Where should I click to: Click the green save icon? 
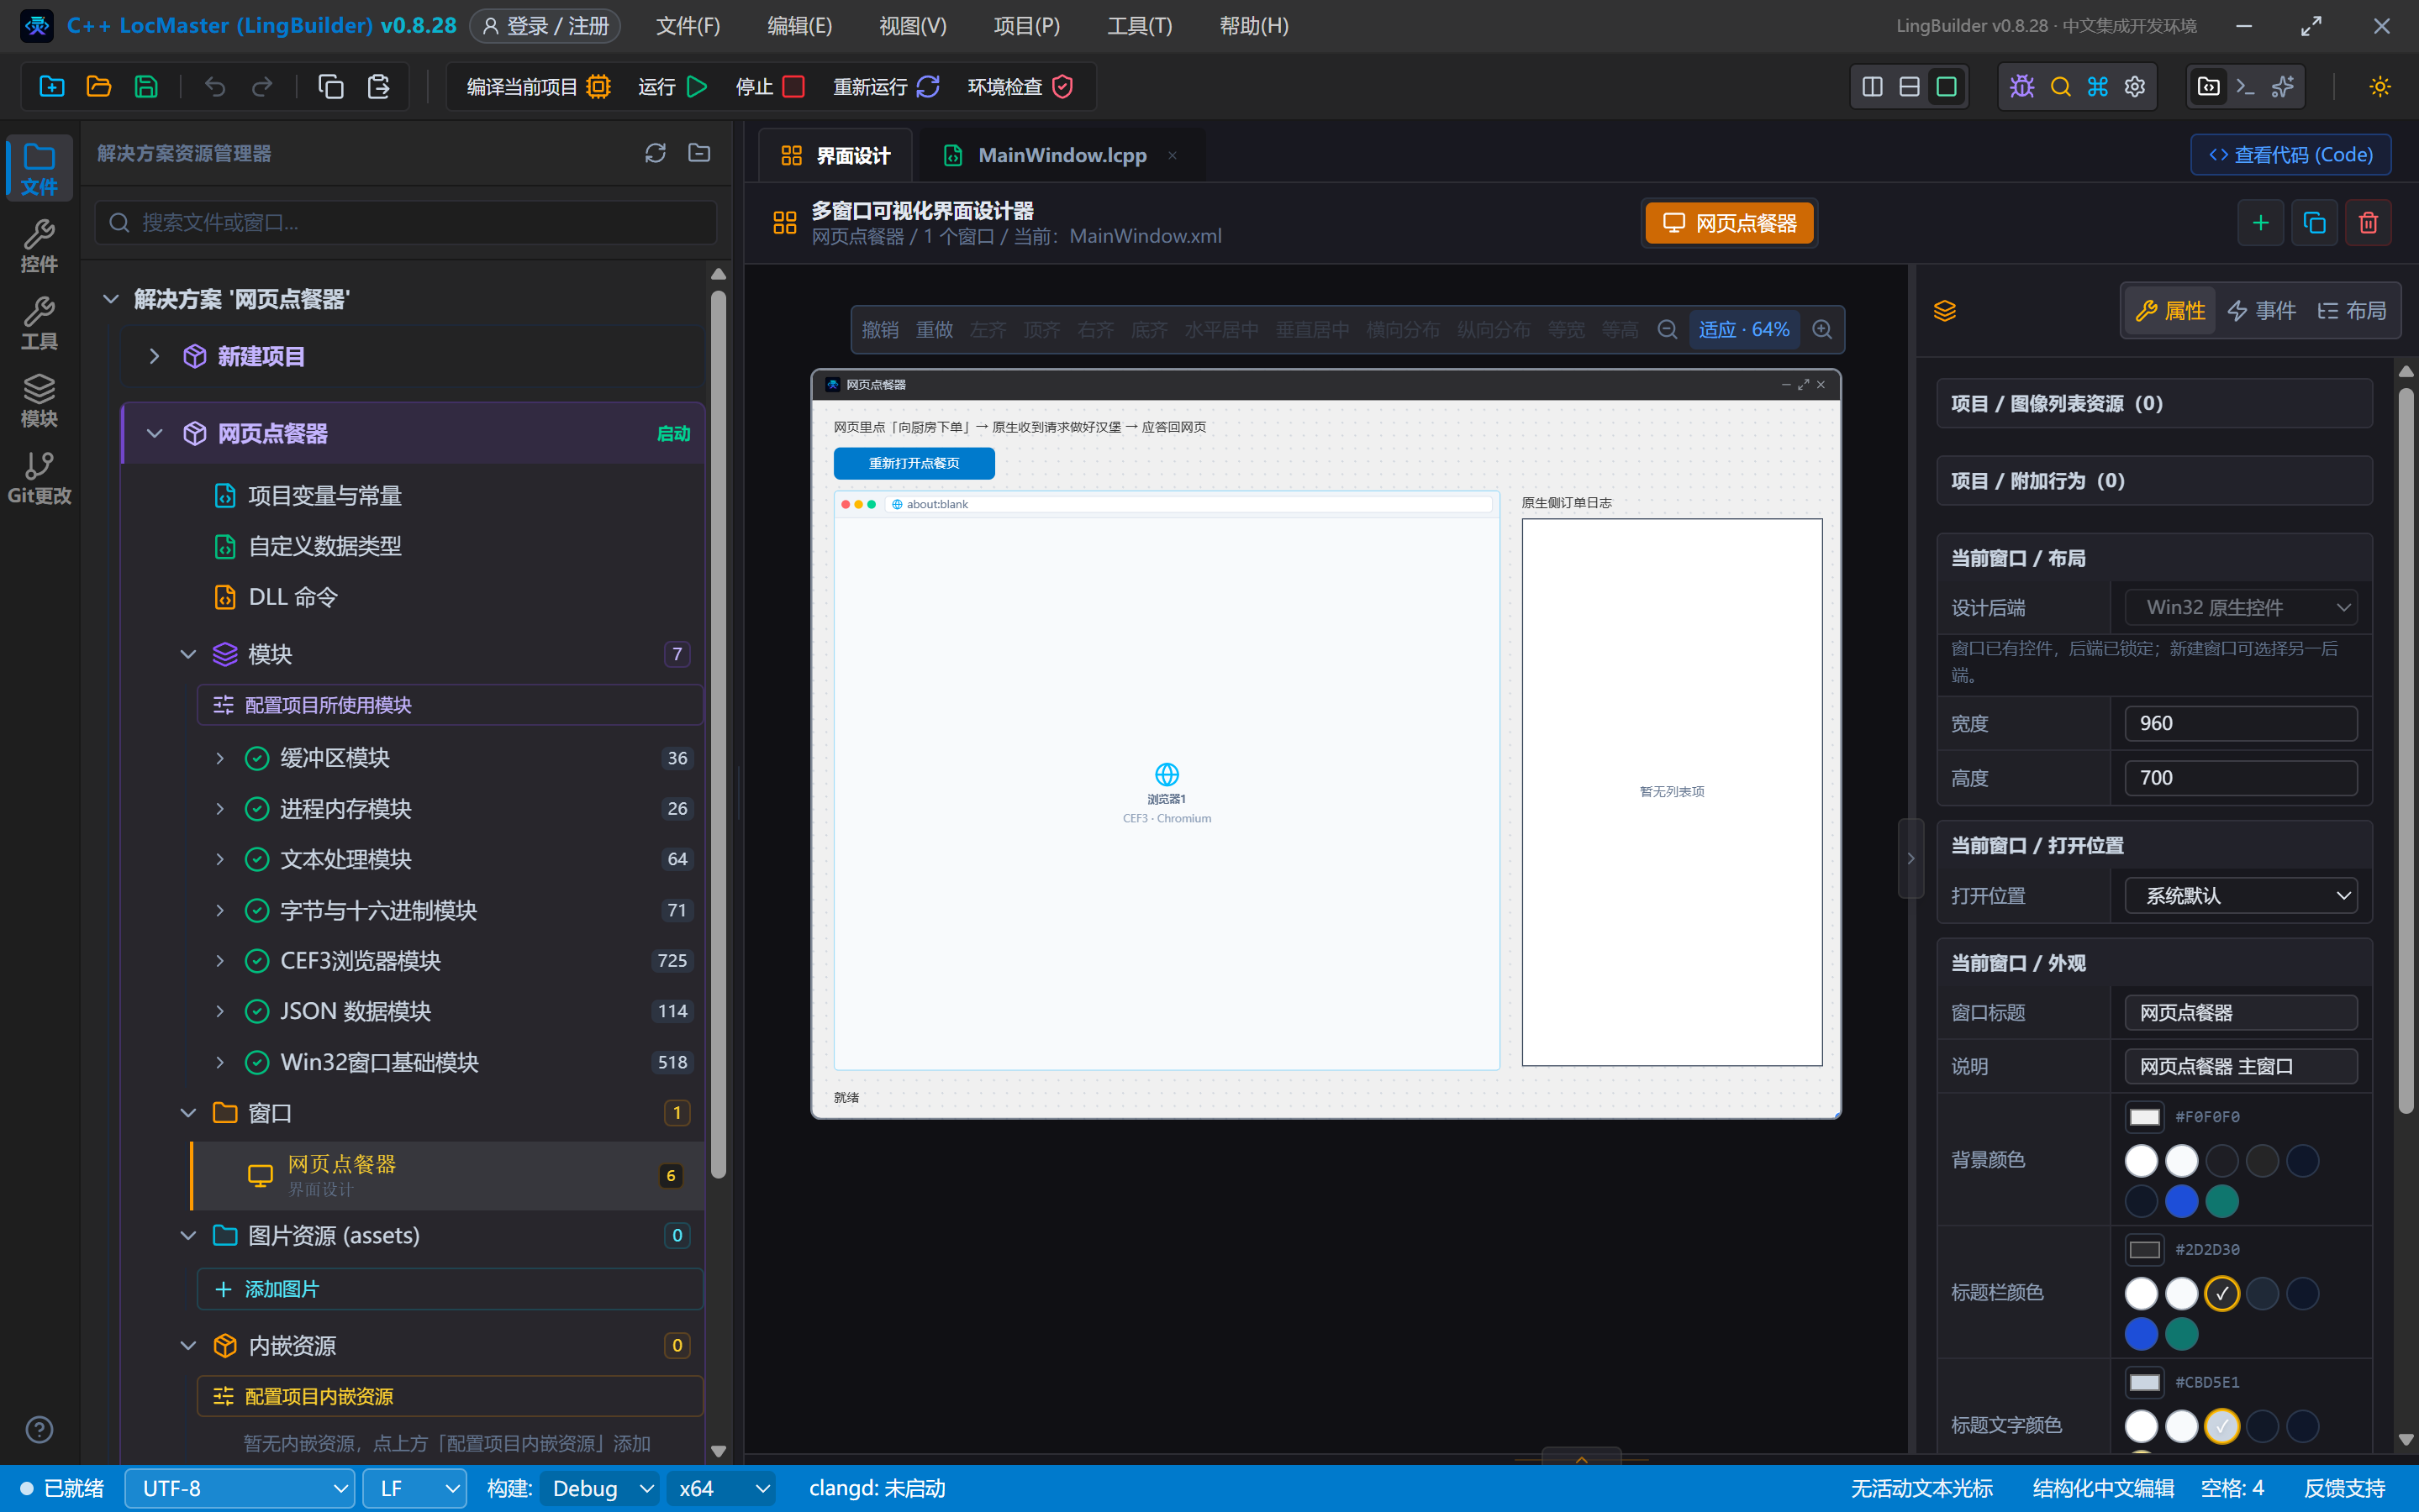coord(146,87)
